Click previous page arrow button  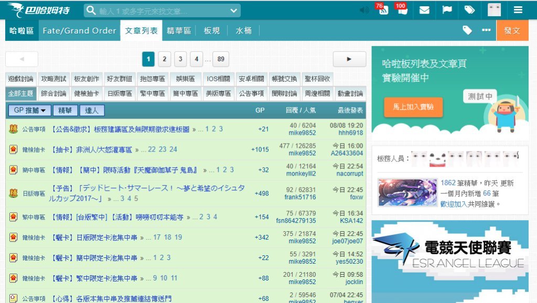point(22,59)
